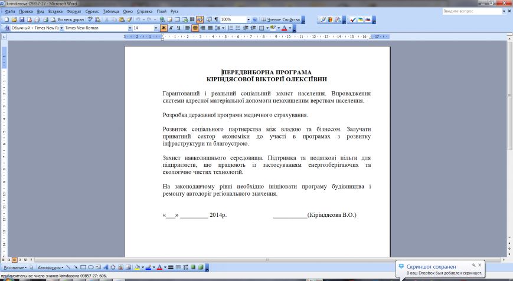Click the Свойства button
513x281 pixels.
291,19
